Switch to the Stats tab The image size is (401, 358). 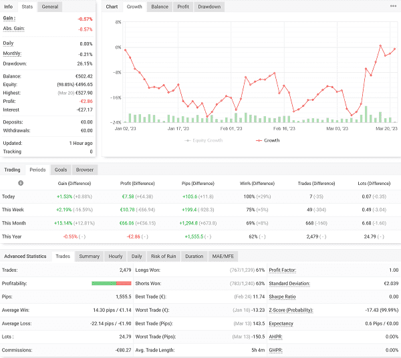[27, 7]
